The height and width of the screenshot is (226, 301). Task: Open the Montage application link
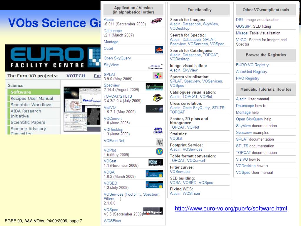[x=111, y=42]
